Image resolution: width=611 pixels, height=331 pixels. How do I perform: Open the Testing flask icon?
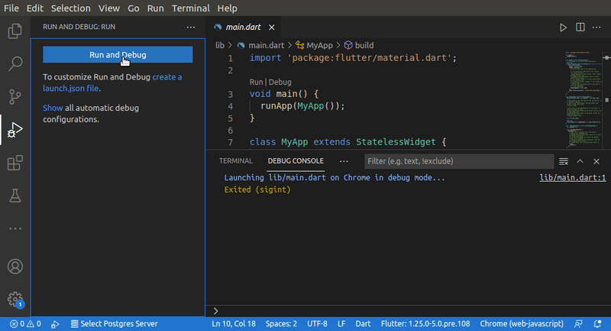[x=15, y=196]
